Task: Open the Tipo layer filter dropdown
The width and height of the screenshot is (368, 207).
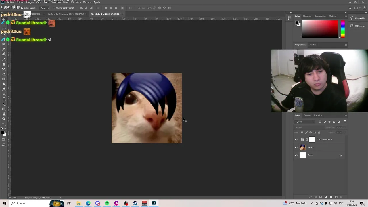Action: coord(305,122)
